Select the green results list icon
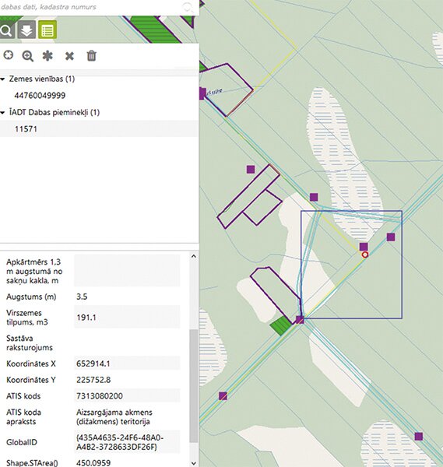Viewport: 443px width, 467px height. pyautogui.click(x=47, y=30)
